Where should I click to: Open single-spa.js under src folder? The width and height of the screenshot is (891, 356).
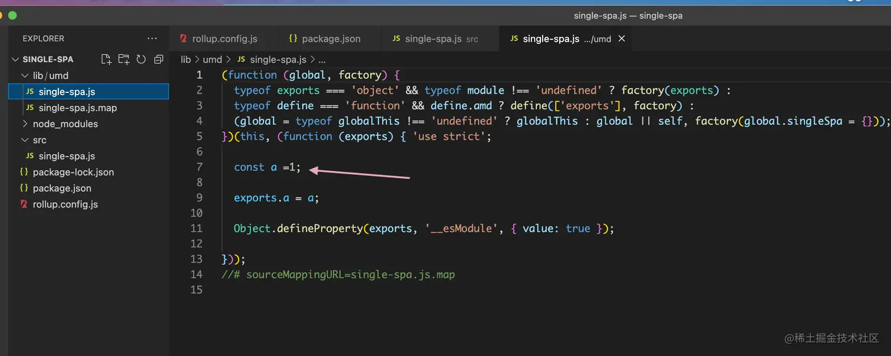point(88,156)
